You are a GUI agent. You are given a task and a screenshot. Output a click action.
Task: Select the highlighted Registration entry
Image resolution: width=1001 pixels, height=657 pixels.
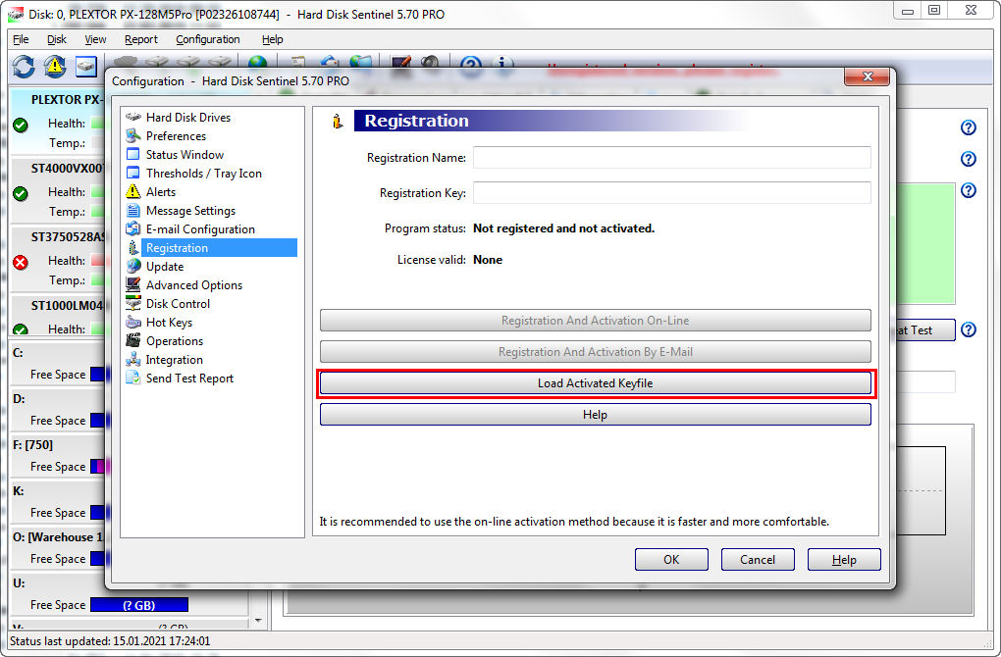point(219,247)
